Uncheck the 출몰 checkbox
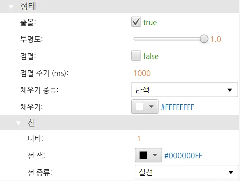 tap(136, 21)
